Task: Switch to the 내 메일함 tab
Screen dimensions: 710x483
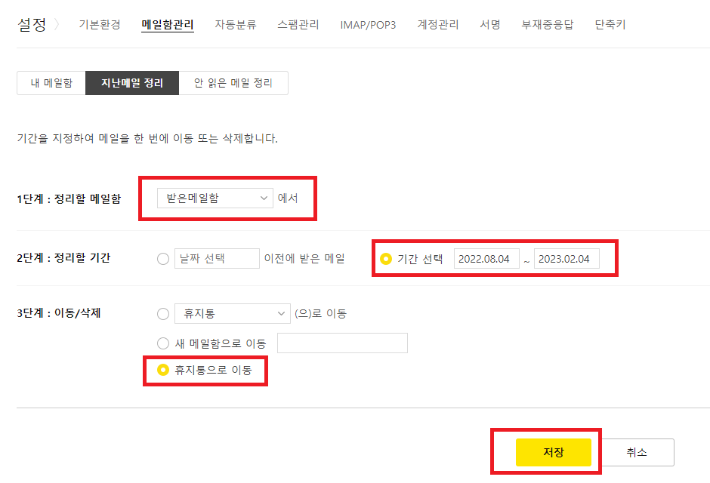Action: (51, 83)
